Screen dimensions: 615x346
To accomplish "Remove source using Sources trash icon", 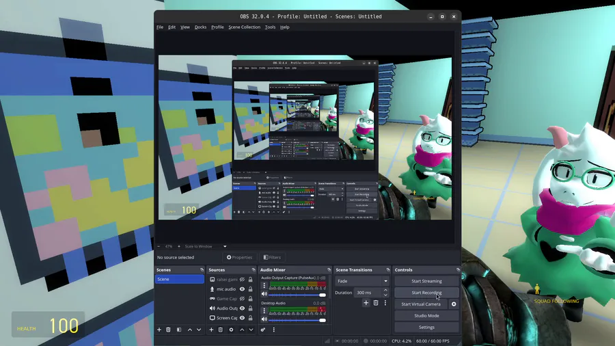I will 221,330.
